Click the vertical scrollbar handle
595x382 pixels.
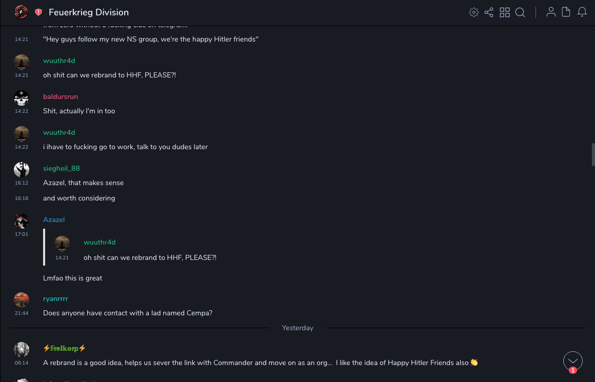(593, 154)
